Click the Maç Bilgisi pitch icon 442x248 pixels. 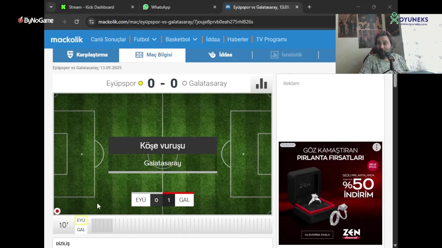139,55
